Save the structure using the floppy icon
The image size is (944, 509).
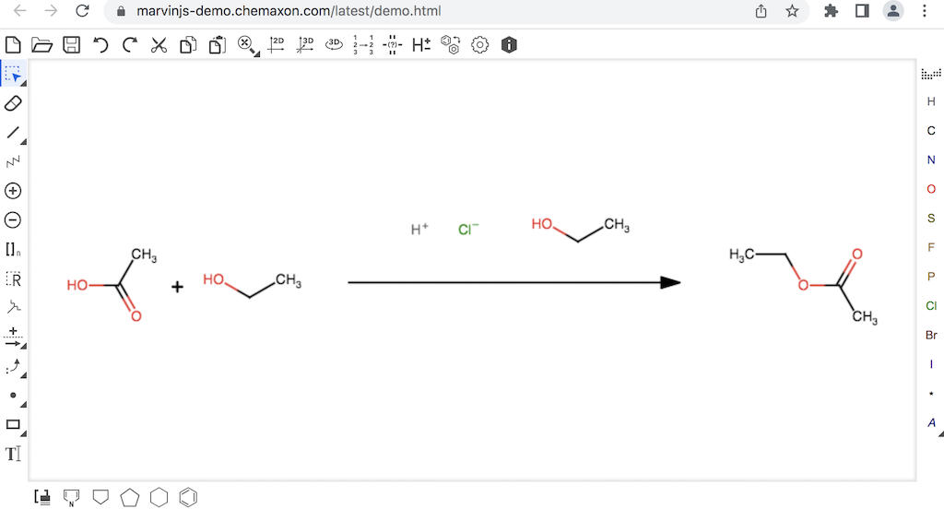pyautogui.click(x=71, y=44)
